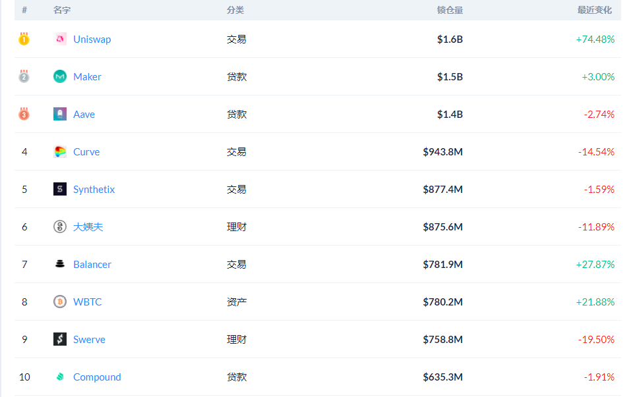The height and width of the screenshot is (397, 633).
Task: Click the 名字 column header
Action: tap(62, 11)
